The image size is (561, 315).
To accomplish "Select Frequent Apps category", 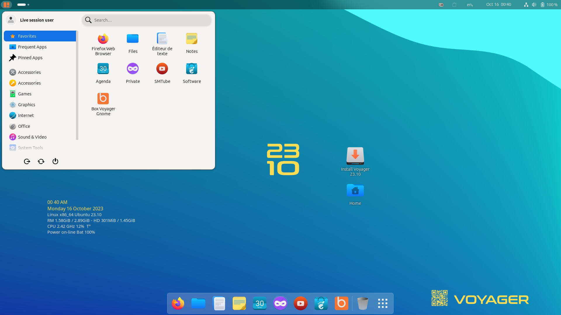I will tap(40, 47).
